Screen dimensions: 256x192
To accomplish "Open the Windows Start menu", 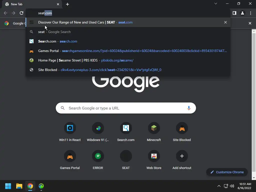I will (8, 186).
